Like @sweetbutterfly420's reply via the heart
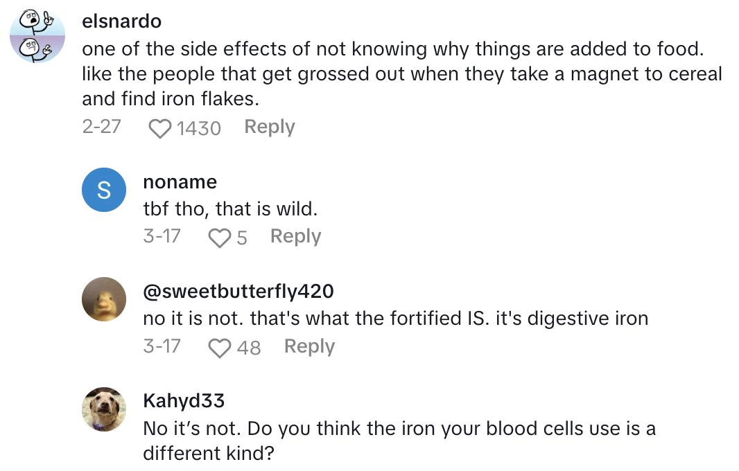The image size is (739, 471). point(219,348)
